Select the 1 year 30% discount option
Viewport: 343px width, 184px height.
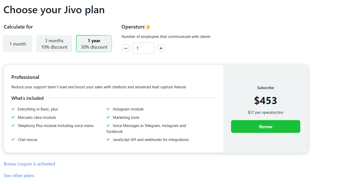(x=94, y=44)
